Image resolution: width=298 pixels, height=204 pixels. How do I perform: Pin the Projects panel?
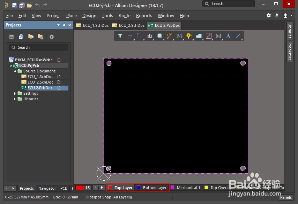coord(64,25)
